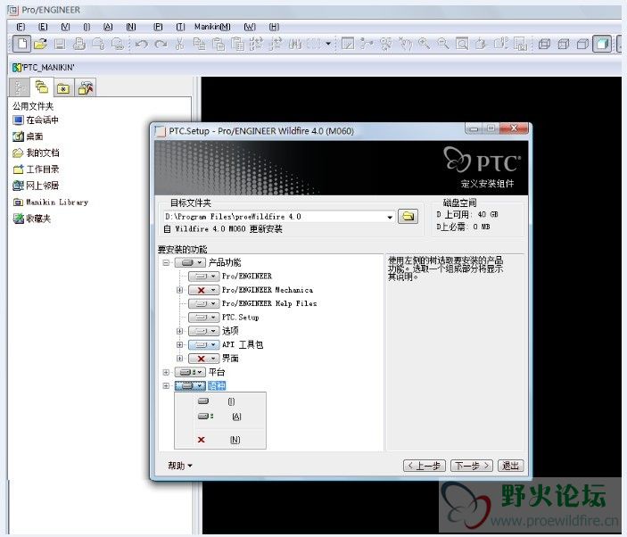Select Shading display style icon
The height and width of the screenshot is (537, 627).
click(x=602, y=44)
